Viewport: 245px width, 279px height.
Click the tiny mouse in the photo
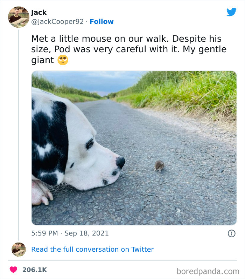coord(159,166)
